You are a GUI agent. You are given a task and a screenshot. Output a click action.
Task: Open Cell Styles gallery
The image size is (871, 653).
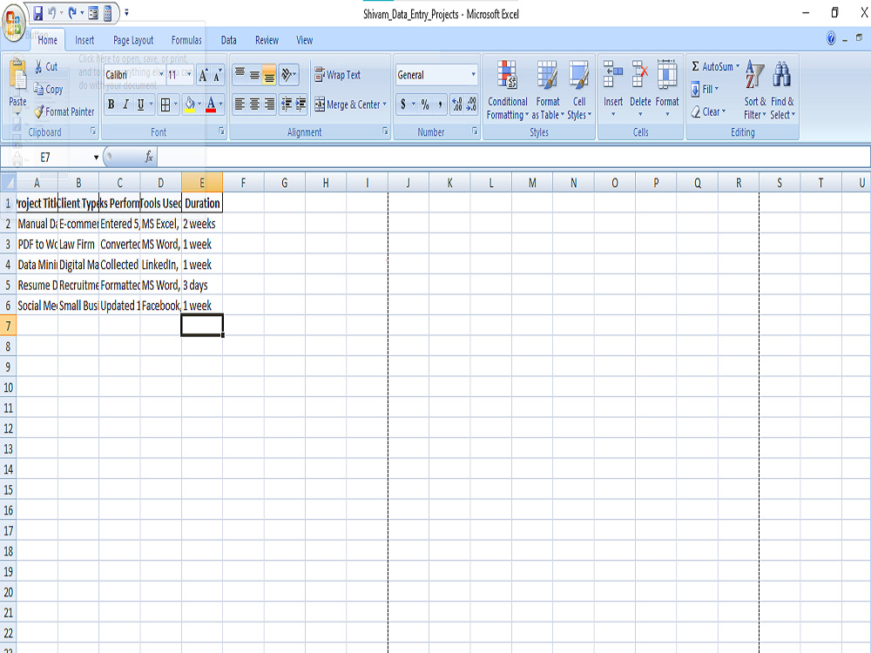(x=579, y=90)
